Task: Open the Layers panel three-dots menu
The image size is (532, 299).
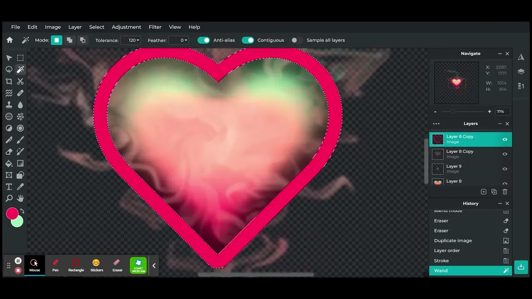Action: coord(436,124)
